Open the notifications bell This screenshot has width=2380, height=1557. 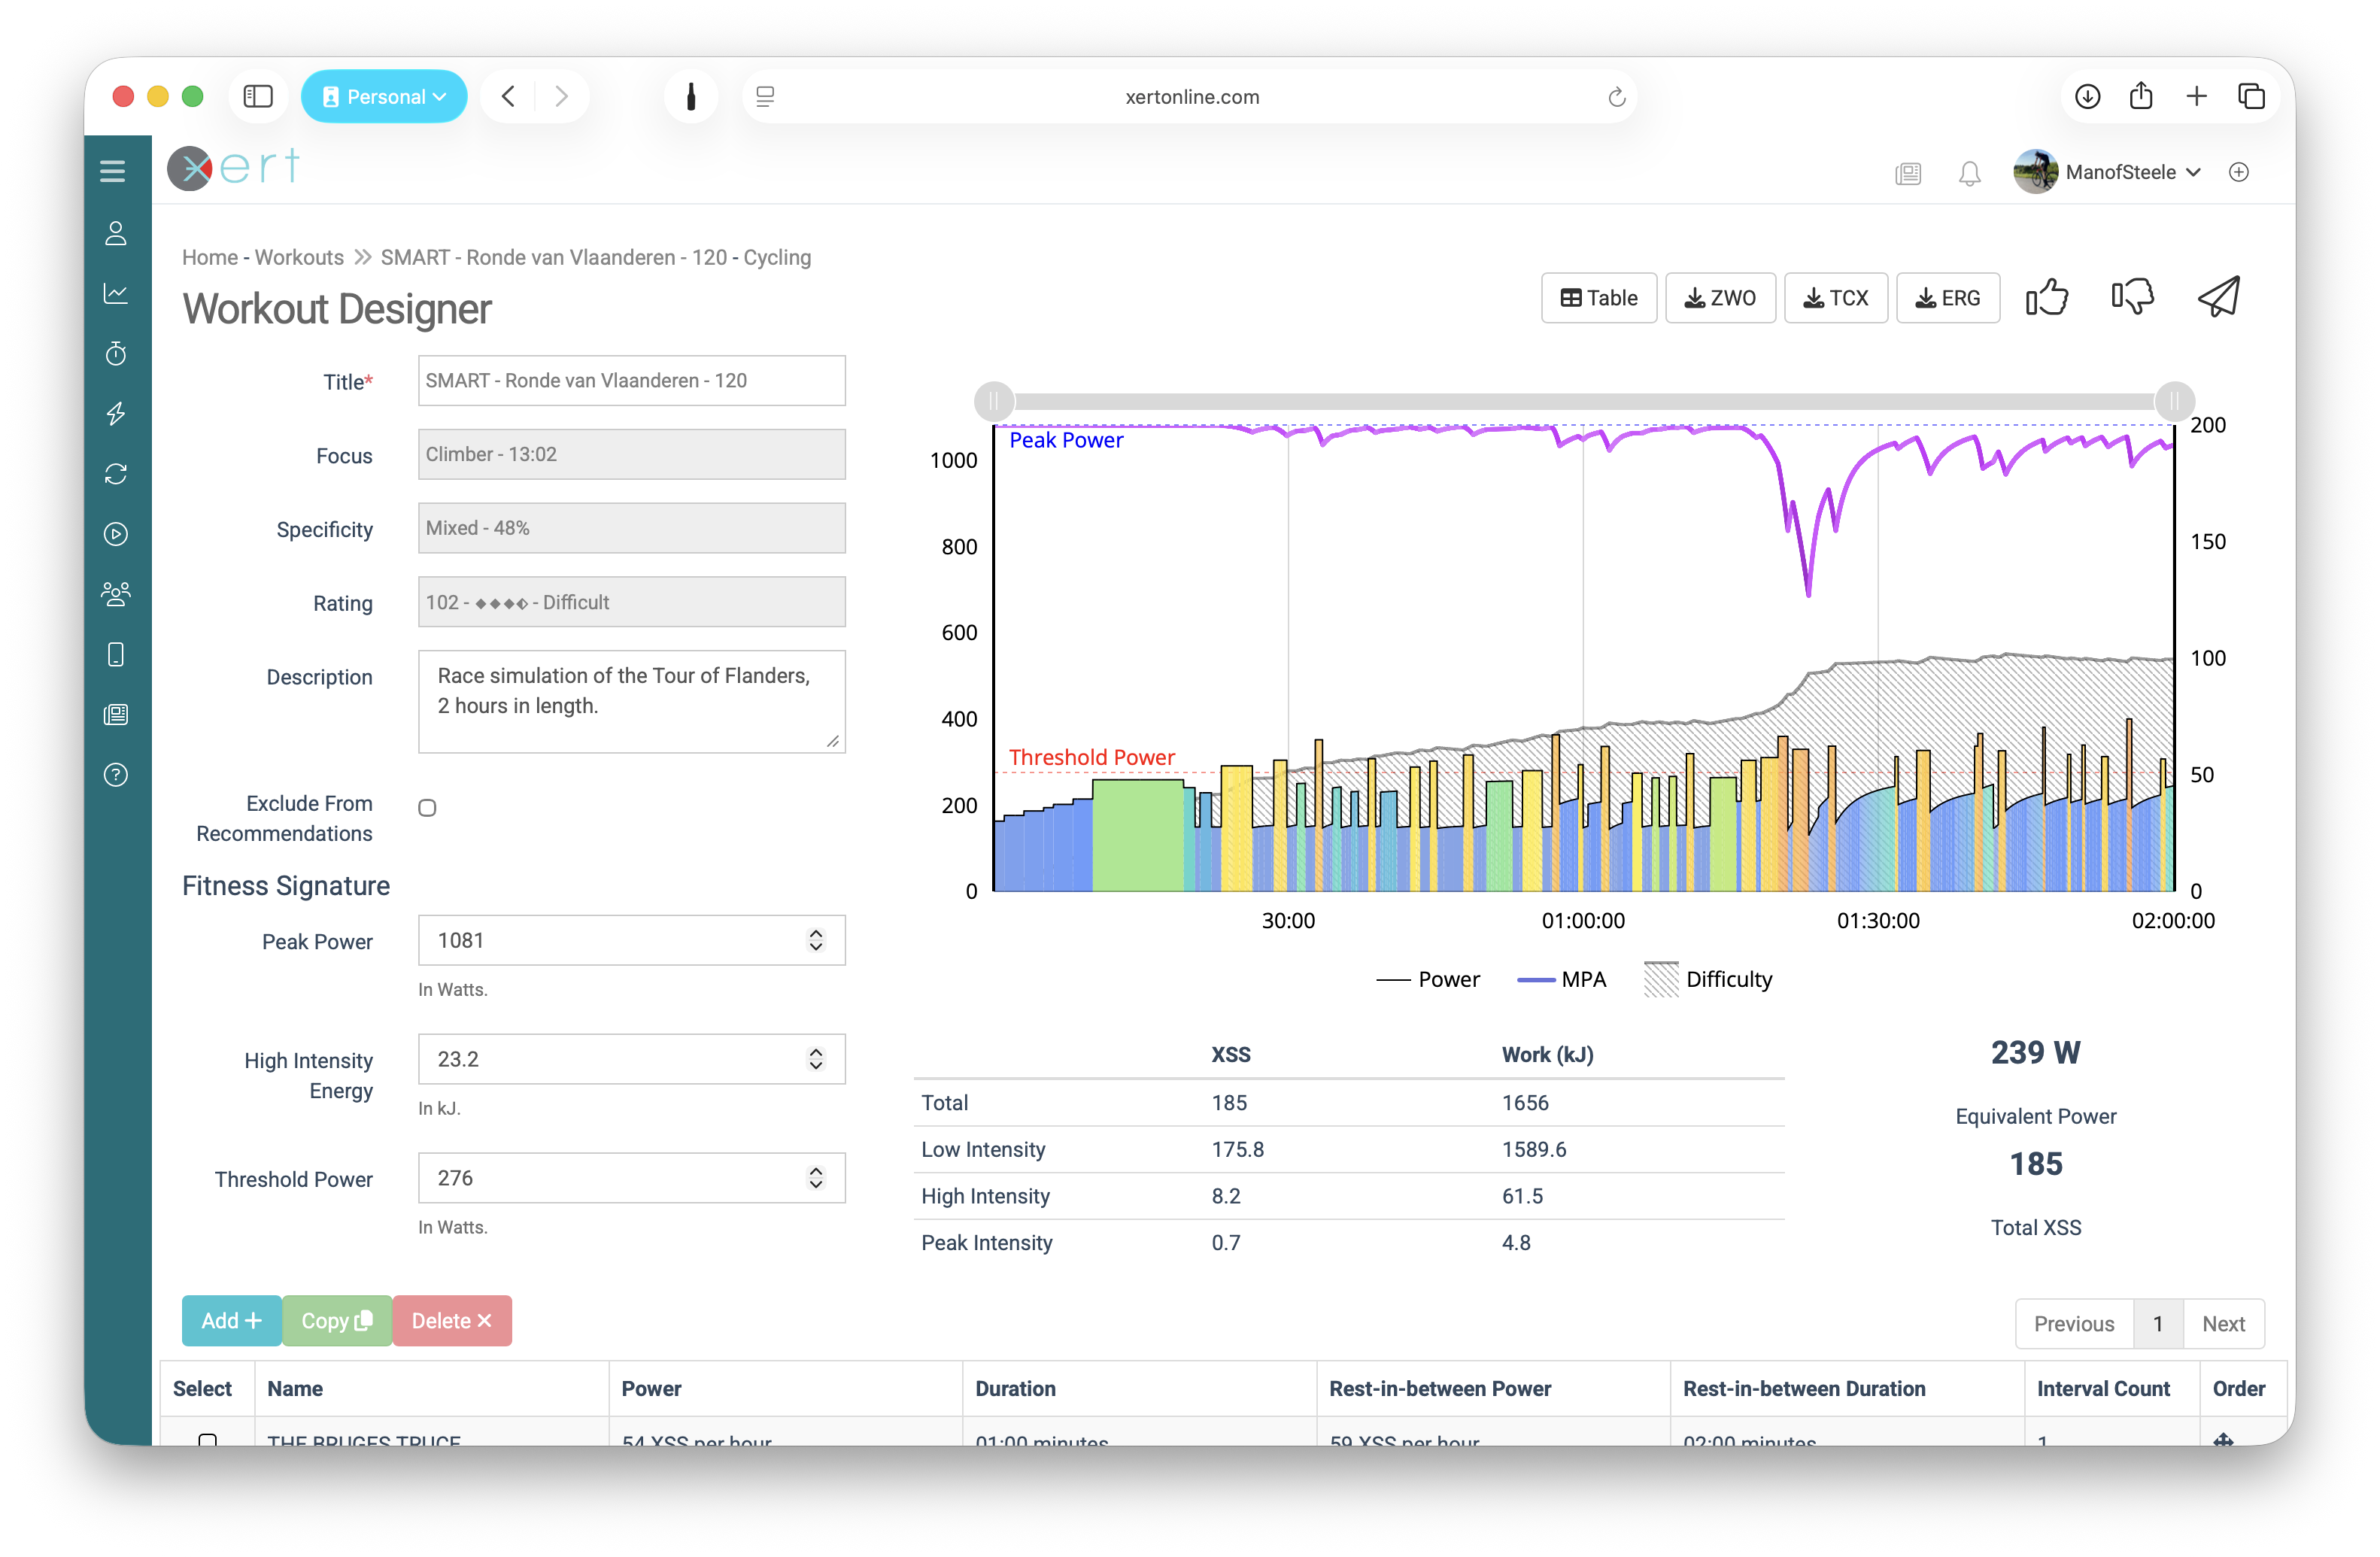[1969, 173]
